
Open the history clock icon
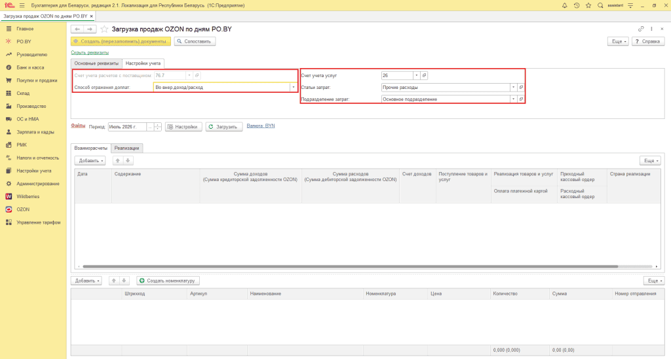click(x=577, y=5)
